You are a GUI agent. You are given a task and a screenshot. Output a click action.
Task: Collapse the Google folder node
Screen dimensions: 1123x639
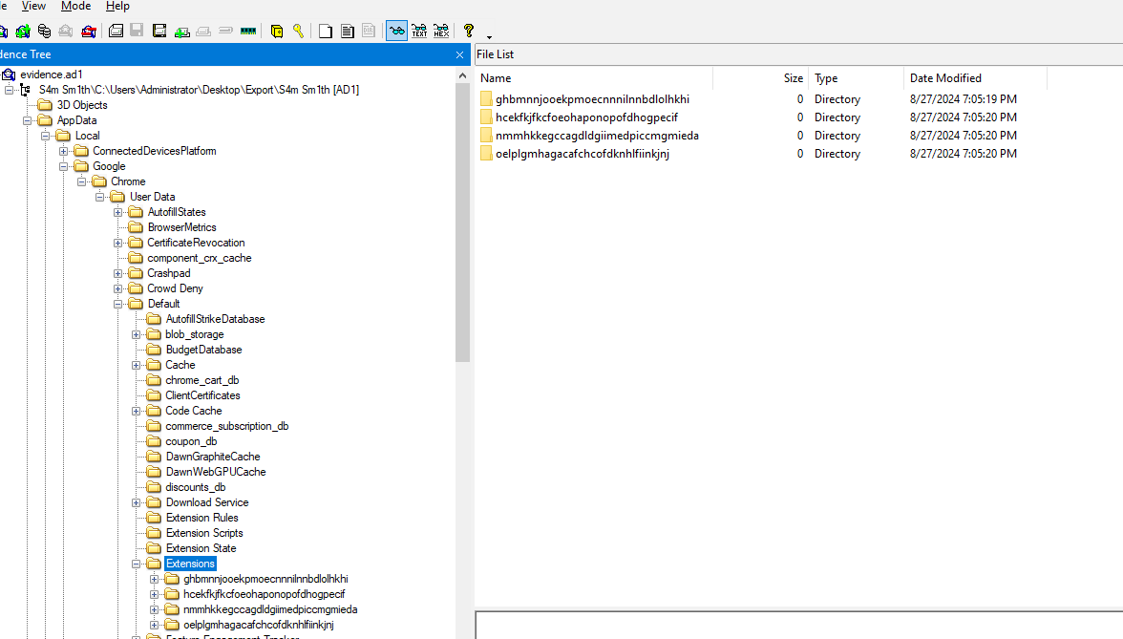(64, 166)
